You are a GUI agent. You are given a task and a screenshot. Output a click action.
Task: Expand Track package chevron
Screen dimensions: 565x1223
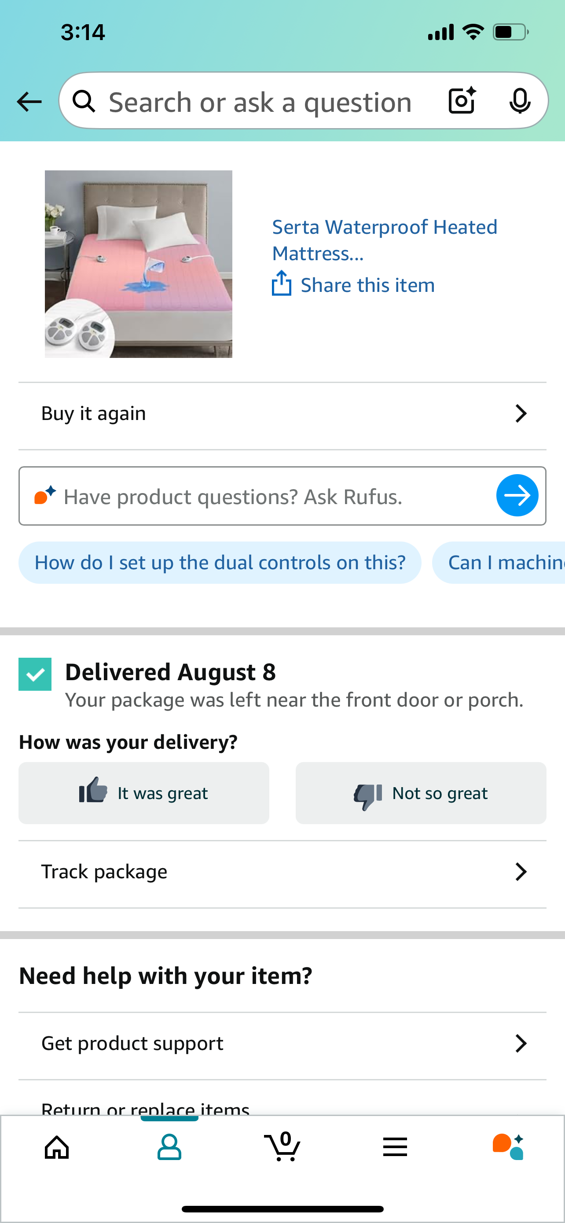click(x=521, y=872)
